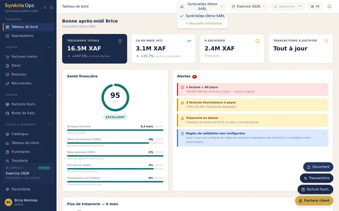Click the Transactions floating button
Viewport: 339px width, 211px height.
pos(317,178)
